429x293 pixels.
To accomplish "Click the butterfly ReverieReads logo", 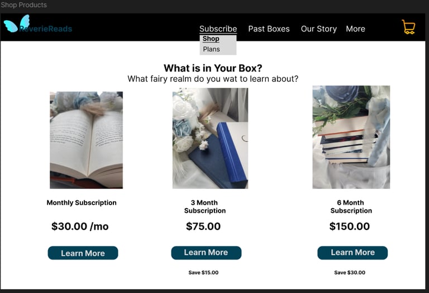I will tap(38, 24).
